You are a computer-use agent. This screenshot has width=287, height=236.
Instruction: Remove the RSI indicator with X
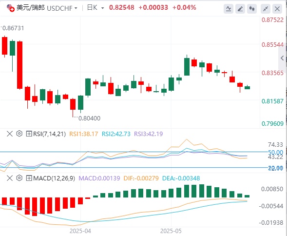pyautogui.click(x=10, y=134)
